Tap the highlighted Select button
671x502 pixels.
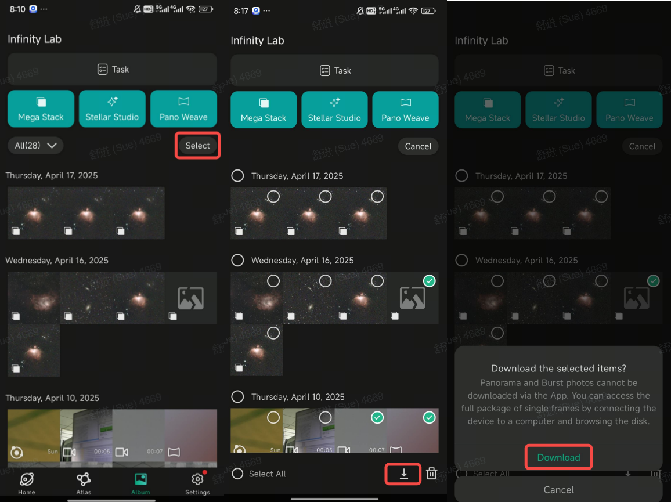[198, 146]
